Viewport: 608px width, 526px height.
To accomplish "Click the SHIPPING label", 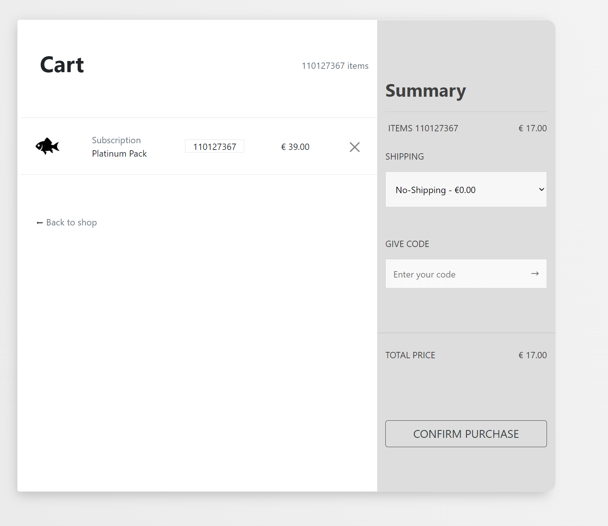I will [x=404, y=157].
